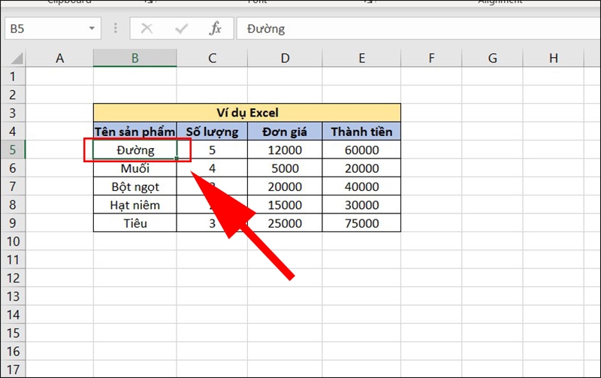Select row 1 header

pos(13,77)
